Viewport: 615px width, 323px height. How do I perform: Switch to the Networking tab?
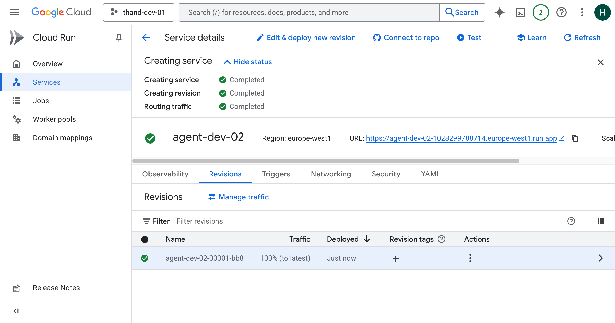pos(331,174)
